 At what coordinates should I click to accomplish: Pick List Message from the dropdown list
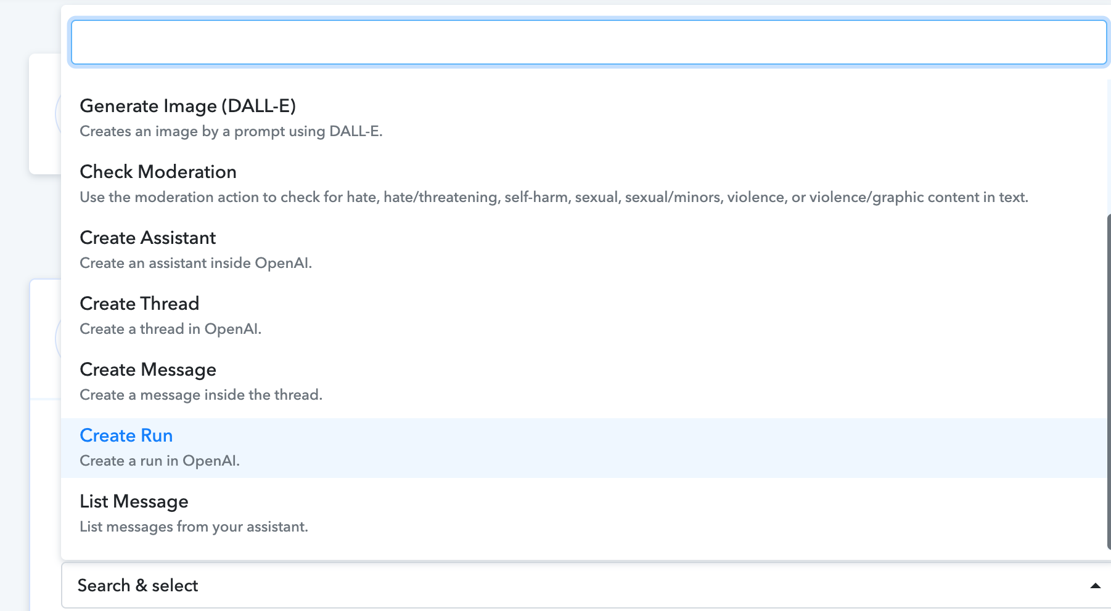(584, 513)
